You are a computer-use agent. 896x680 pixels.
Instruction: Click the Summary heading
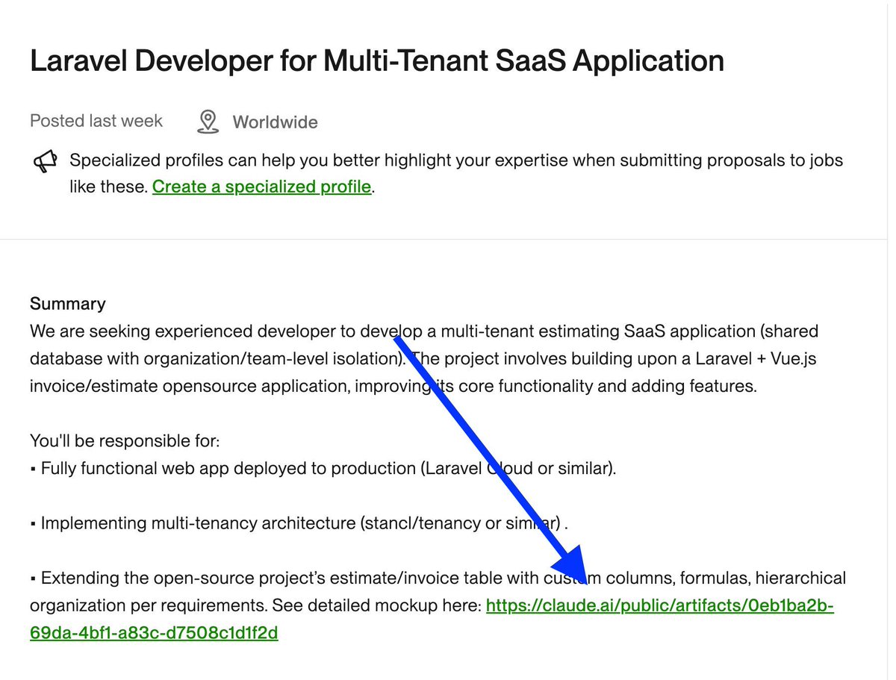click(x=68, y=304)
